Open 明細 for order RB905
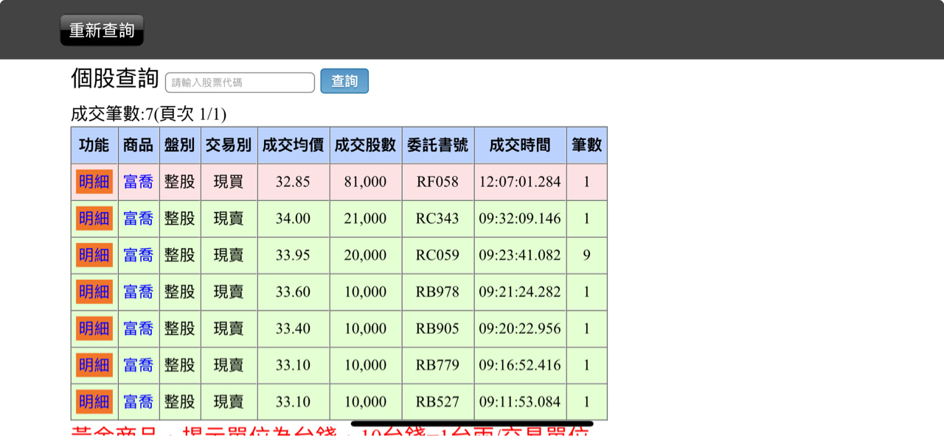Viewport: 944px width, 436px height. (94, 328)
